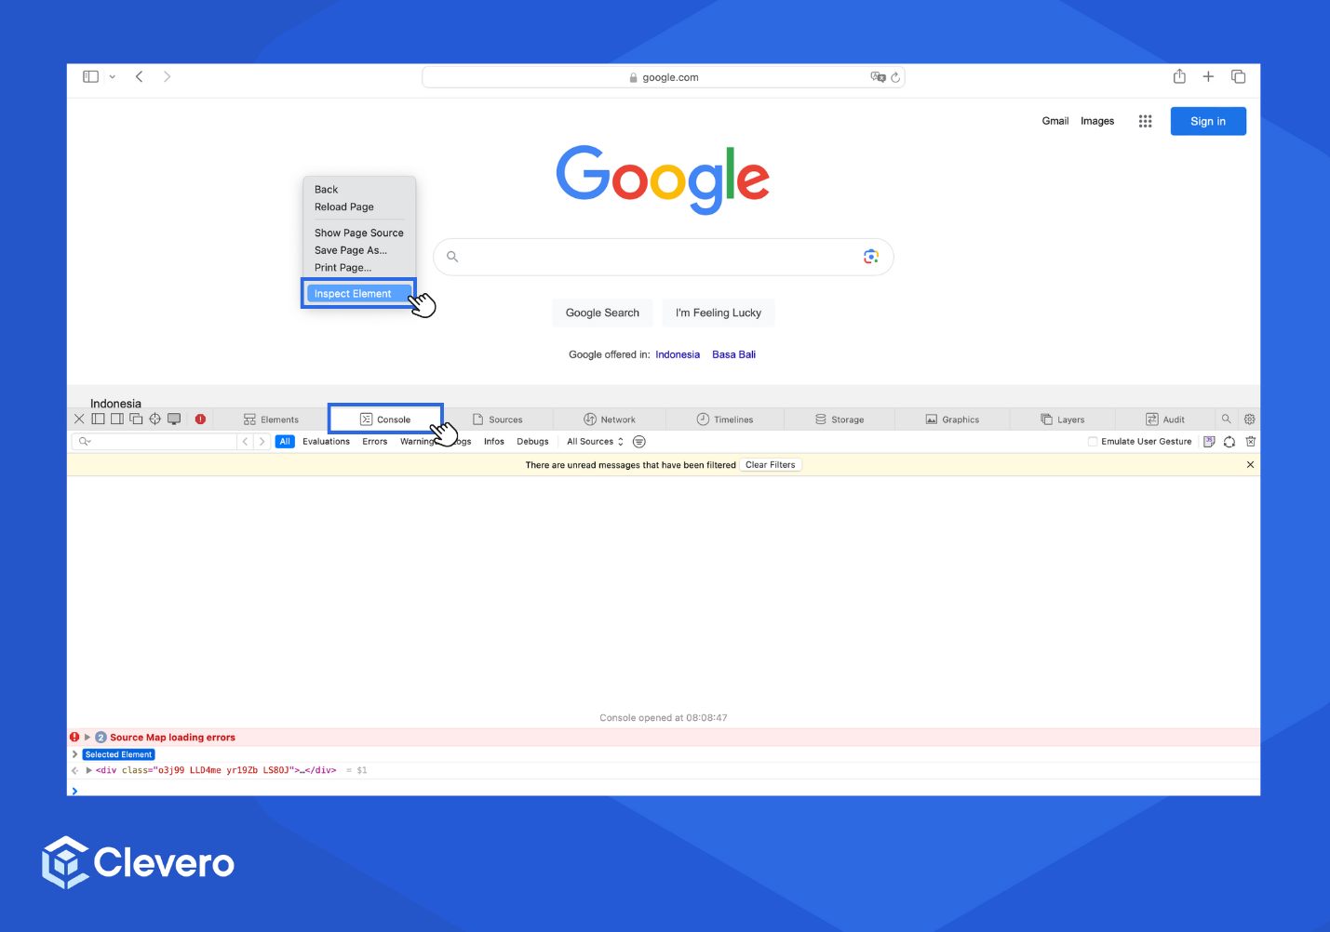The image size is (1330, 932).
Task: Open a new tab with plus icon
Action: click(x=1208, y=76)
